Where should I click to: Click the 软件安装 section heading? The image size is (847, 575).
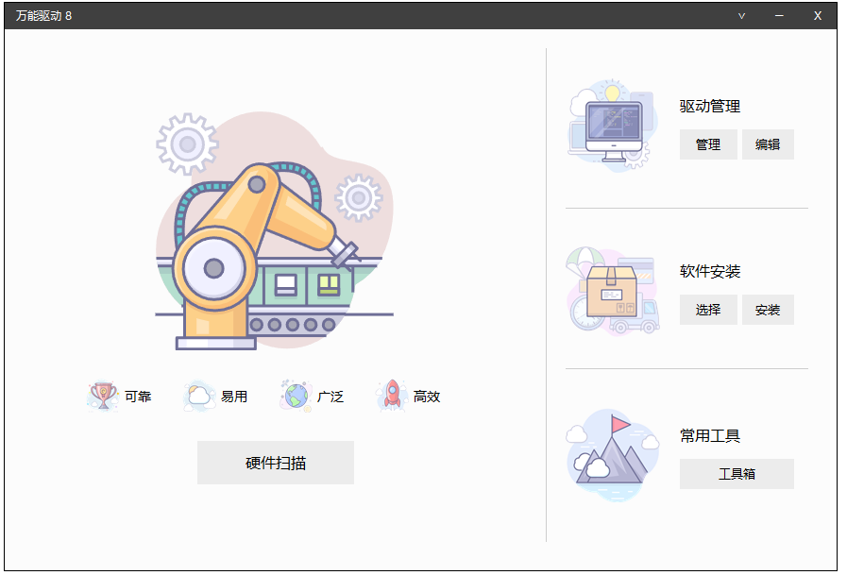click(710, 272)
